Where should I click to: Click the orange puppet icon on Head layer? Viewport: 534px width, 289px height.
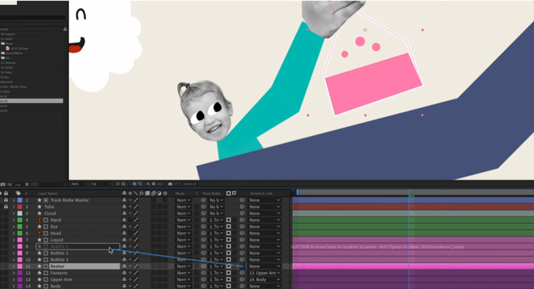pos(40,233)
